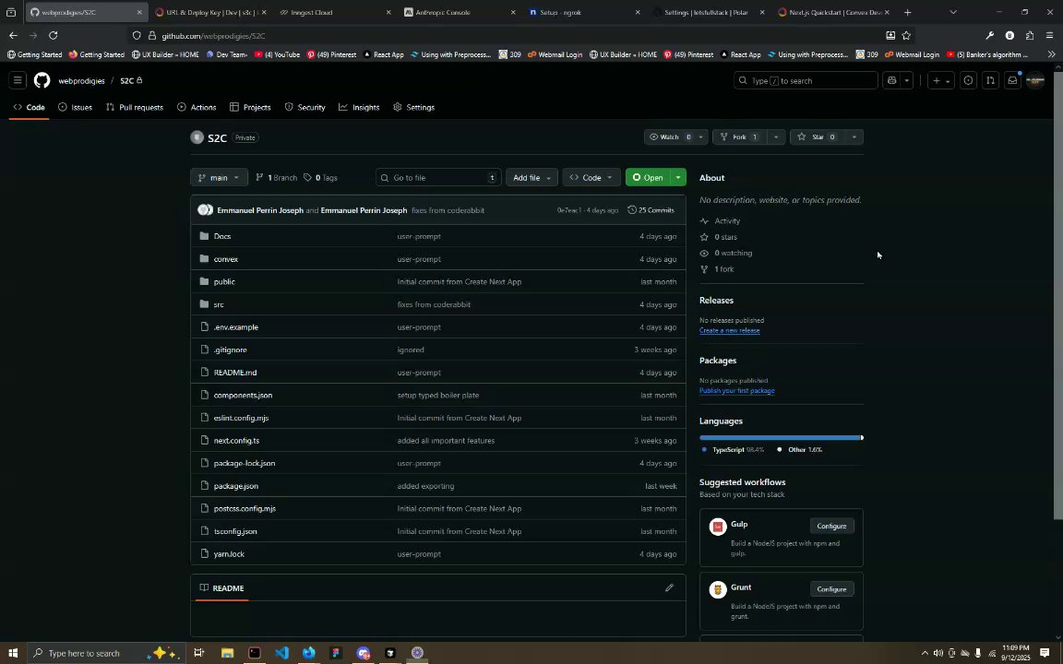The width and height of the screenshot is (1063, 664).
Task: Launch VS Code from the taskbar
Action: 282,653
